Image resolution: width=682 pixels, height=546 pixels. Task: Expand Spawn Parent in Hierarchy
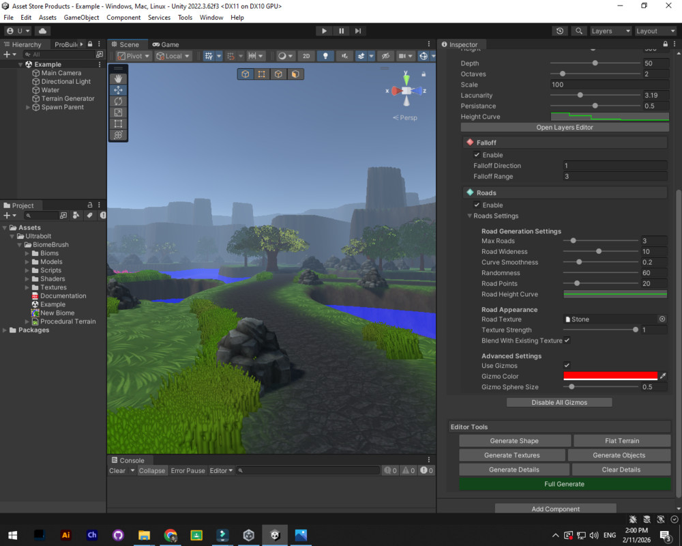click(x=28, y=107)
